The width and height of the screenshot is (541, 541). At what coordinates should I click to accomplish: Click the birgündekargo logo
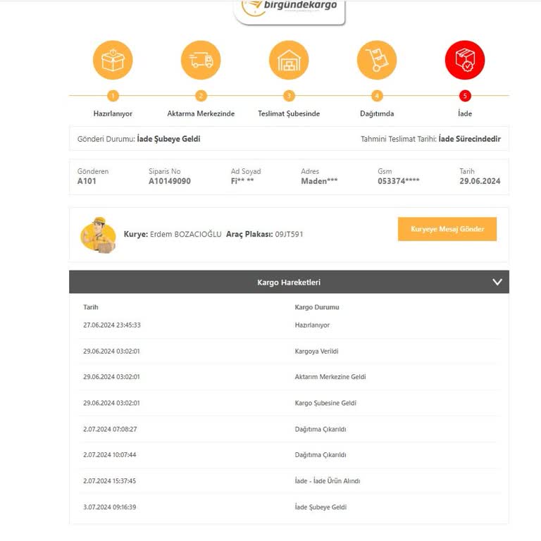289,7
